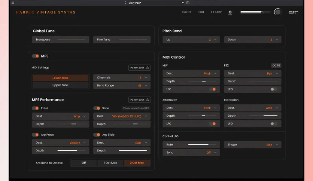Viewport: 313px width, 181px height.
Task: Open the Aftertouch Dest. Pitch dropdown
Action: [191, 108]
